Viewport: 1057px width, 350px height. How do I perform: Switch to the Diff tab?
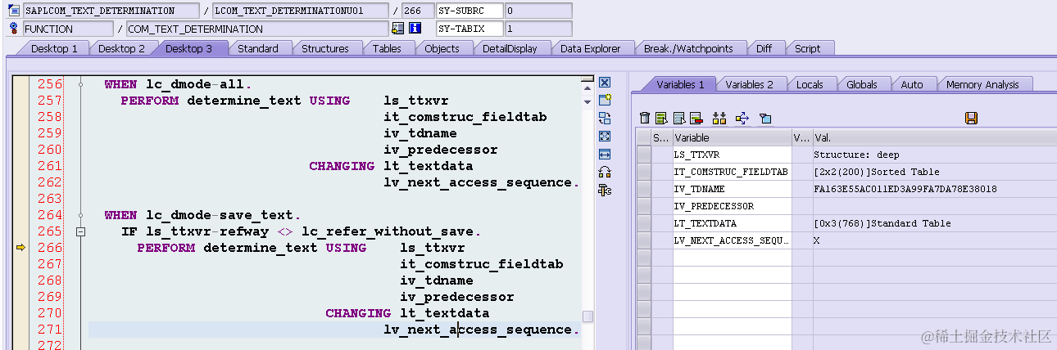tap(764, 48)
